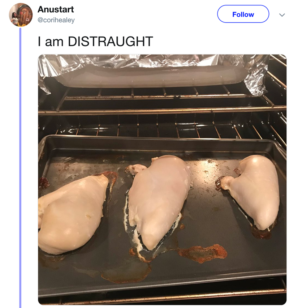This screenshot has width=289, height=308.
Task: Click the word DISTRAUGHT in the tweet
Action: click(x=111, y=42)
